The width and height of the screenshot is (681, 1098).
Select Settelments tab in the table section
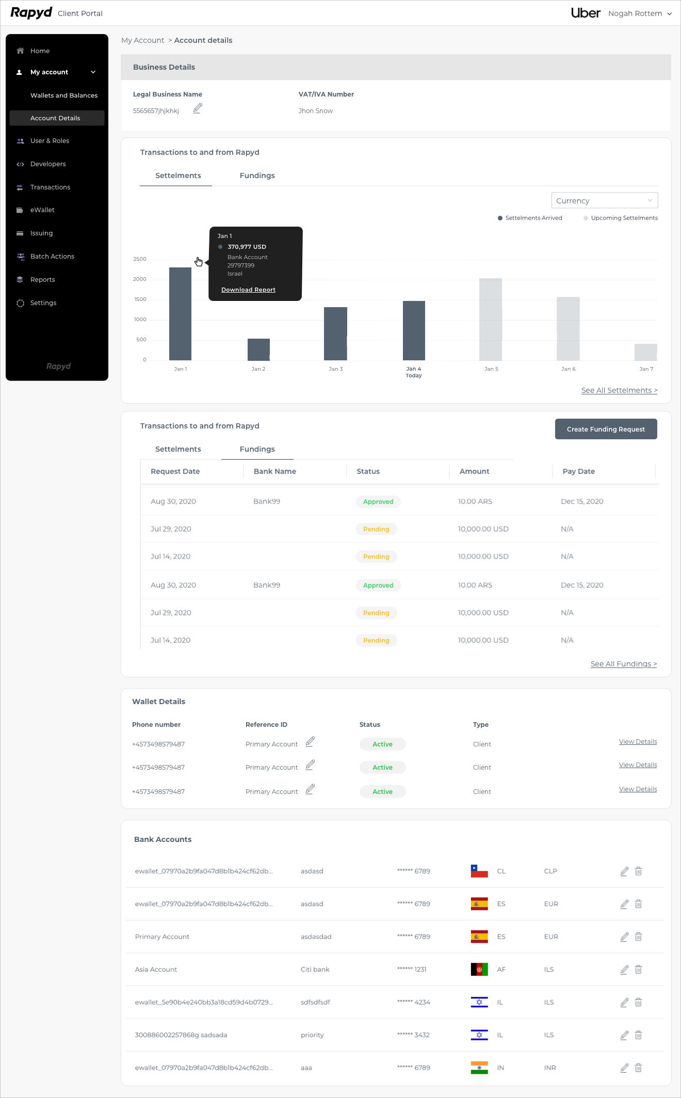tap(178, 450)
